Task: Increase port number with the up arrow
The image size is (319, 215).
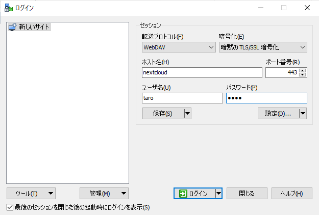Action: 303,70
